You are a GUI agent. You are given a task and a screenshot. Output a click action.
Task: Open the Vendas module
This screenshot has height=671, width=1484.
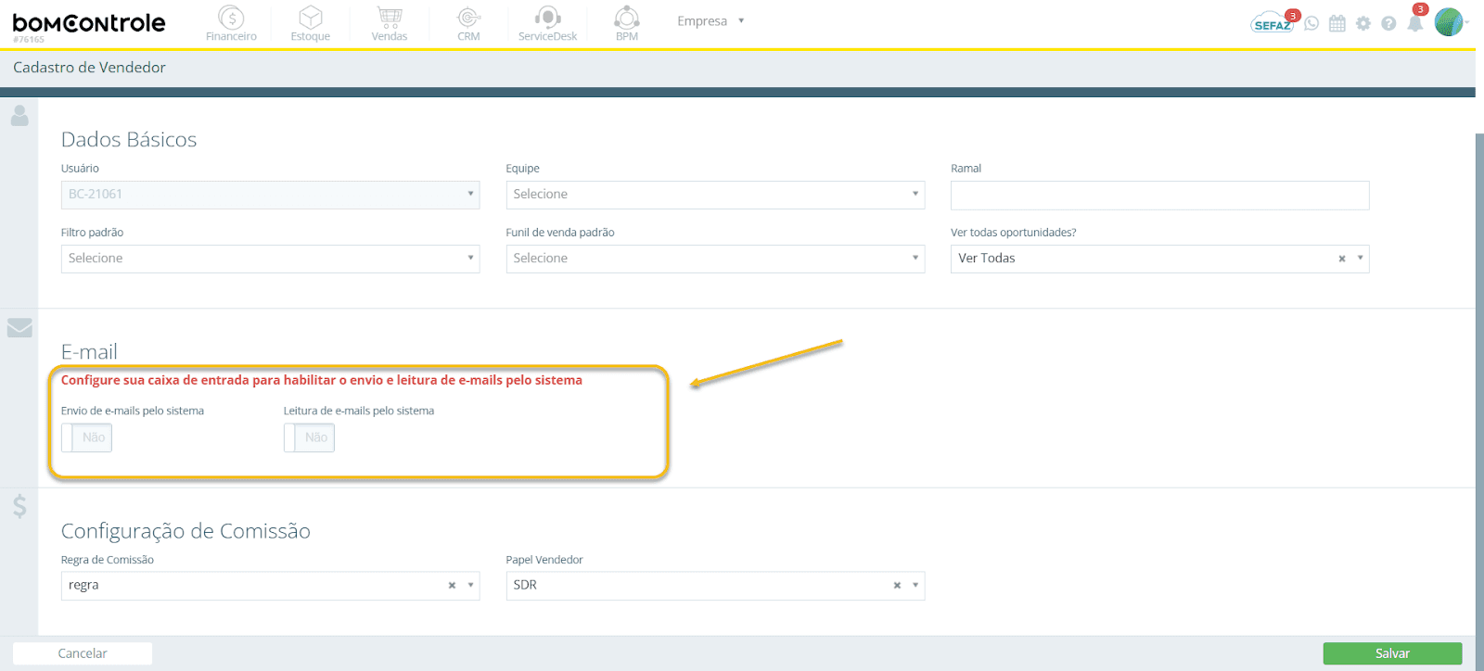[x=390, y=24]
